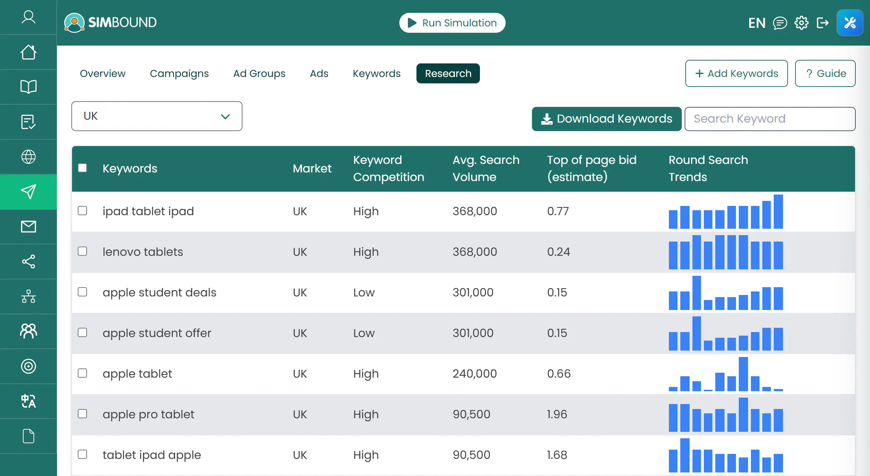Viewport: 870px width, 476px height.
Task: Open the share nodes icon in sidebar
Action: 29,262
